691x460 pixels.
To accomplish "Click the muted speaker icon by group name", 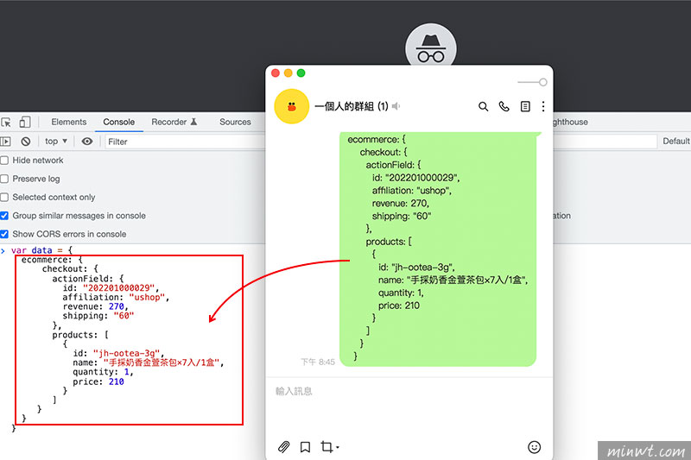I will [396, 106].
